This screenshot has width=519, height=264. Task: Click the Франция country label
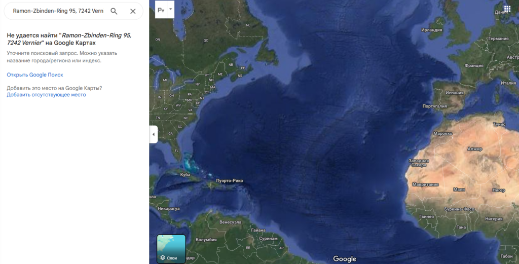click(x=474, y=65)
